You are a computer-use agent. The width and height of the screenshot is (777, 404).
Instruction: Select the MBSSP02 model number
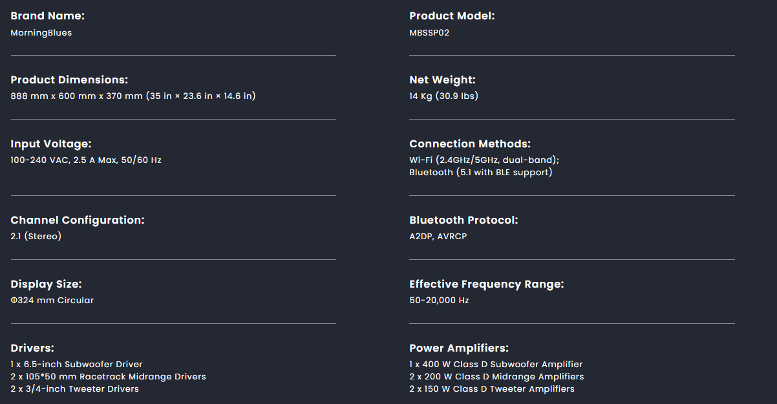pos(429,32)
